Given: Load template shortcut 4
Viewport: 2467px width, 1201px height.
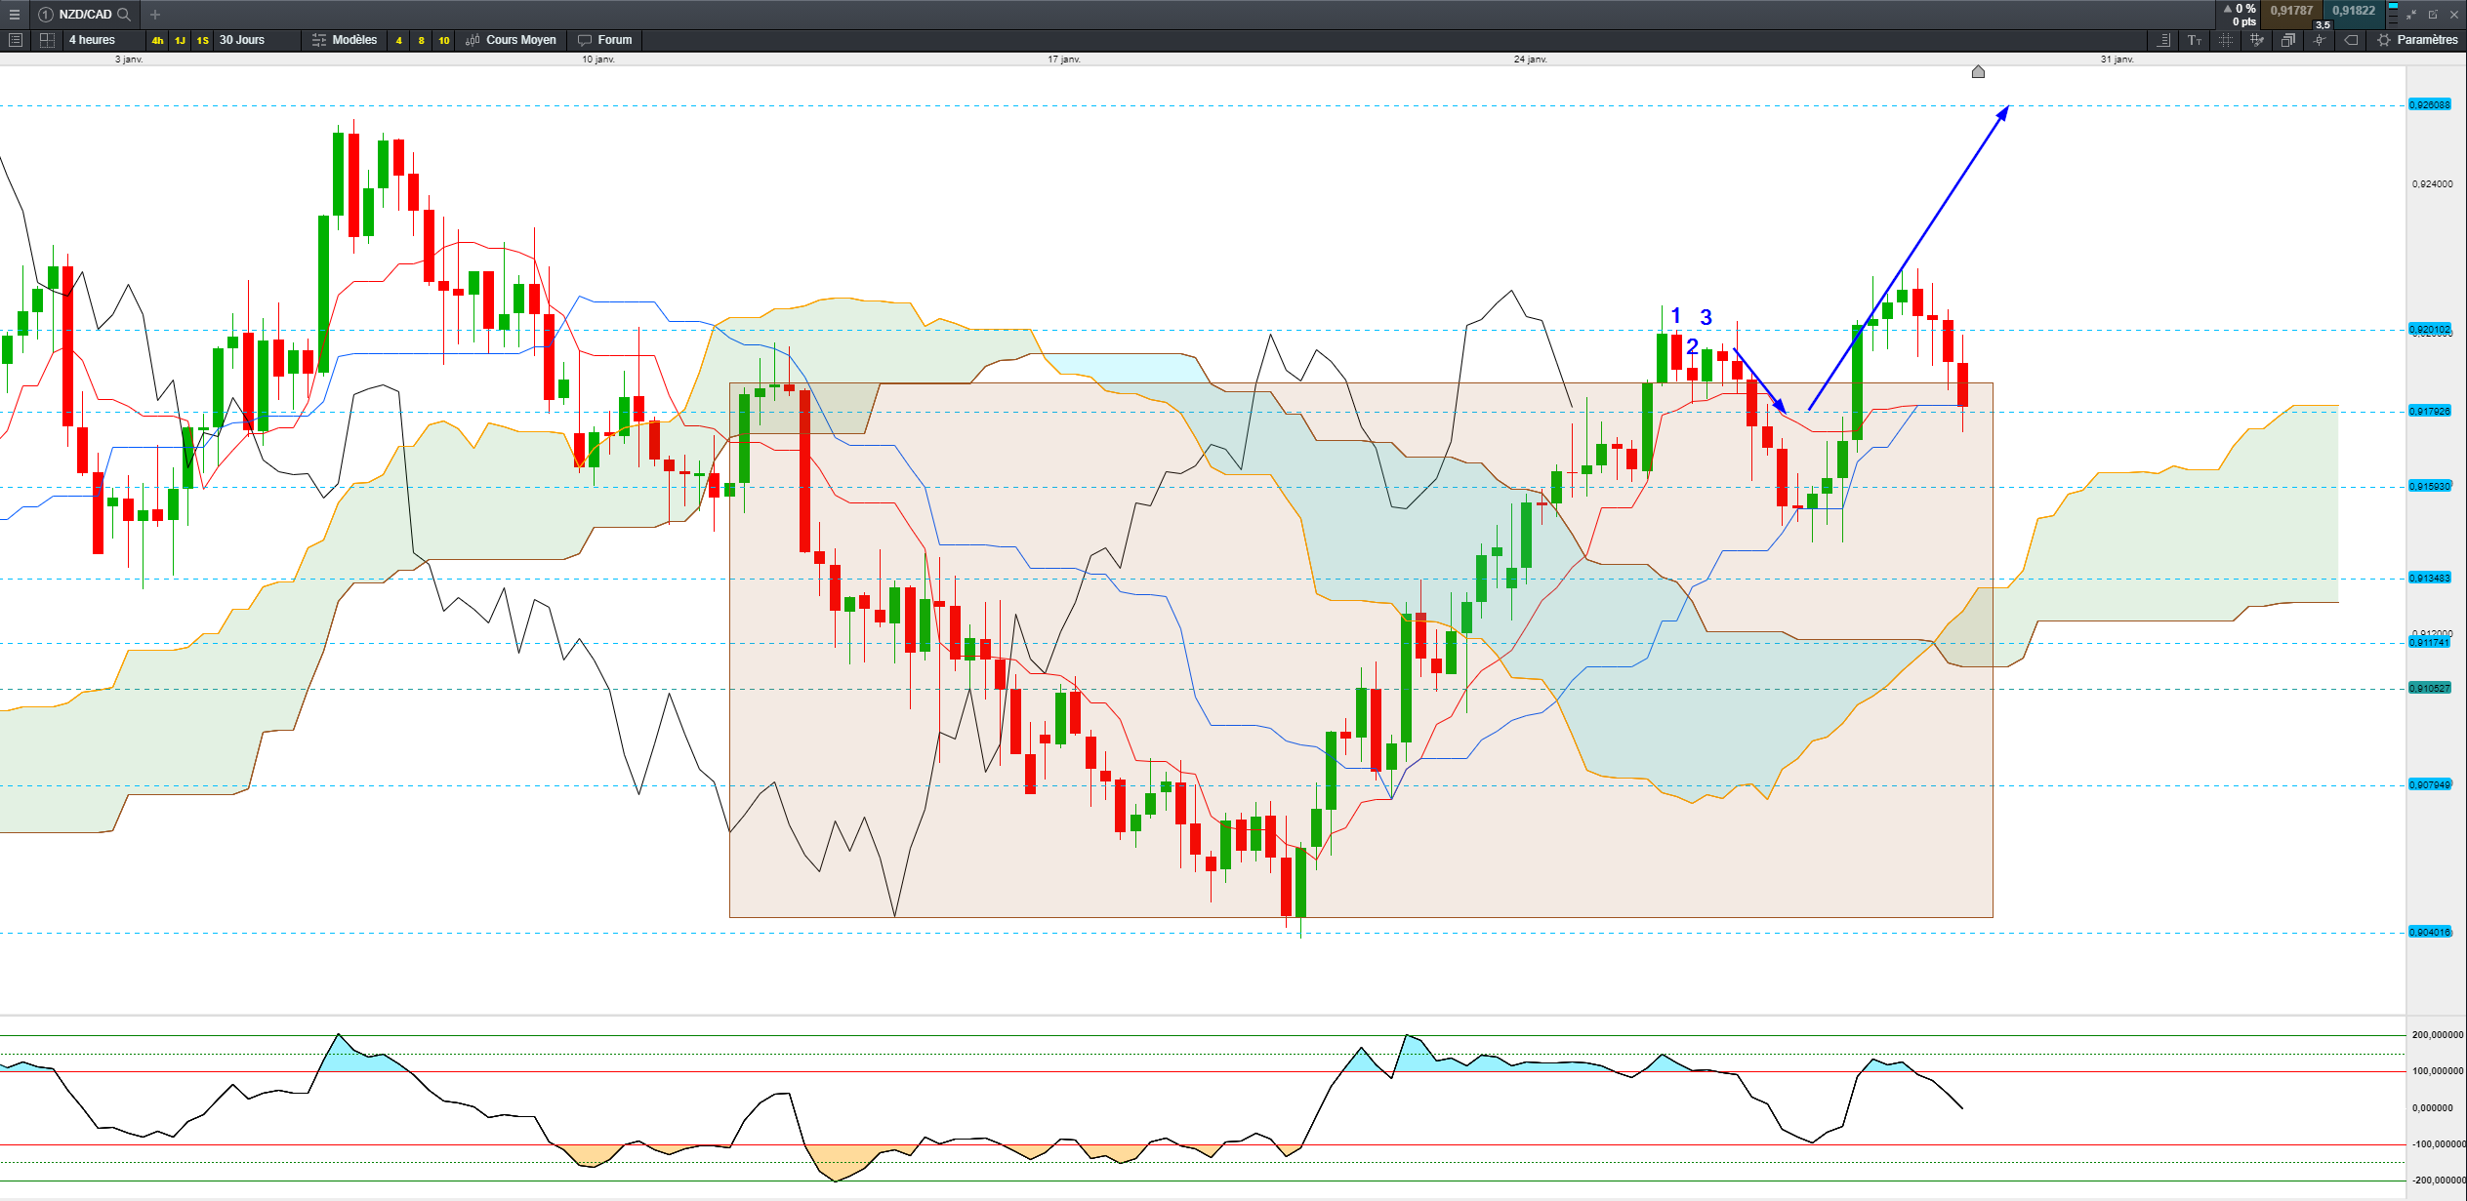Looking at the screenshot, I should tap(398, 40).
